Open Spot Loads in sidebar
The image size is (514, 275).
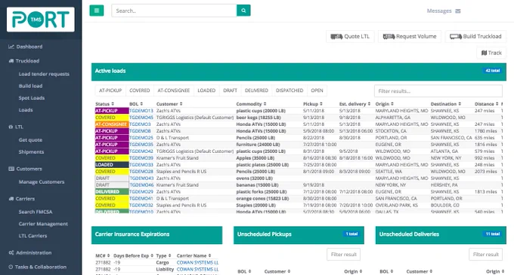point(32,98)
